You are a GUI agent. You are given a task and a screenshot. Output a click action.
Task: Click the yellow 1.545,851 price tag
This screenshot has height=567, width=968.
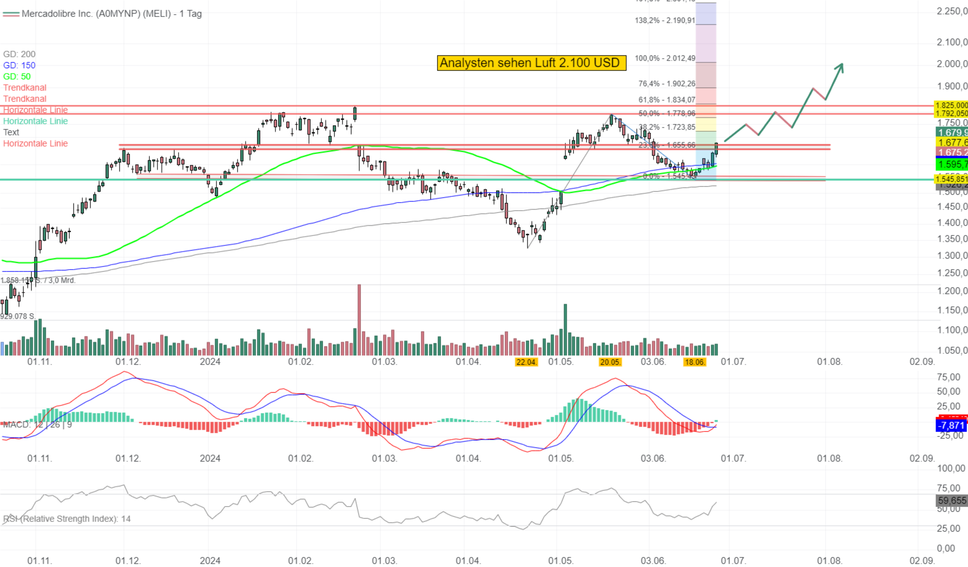[951, 179]
